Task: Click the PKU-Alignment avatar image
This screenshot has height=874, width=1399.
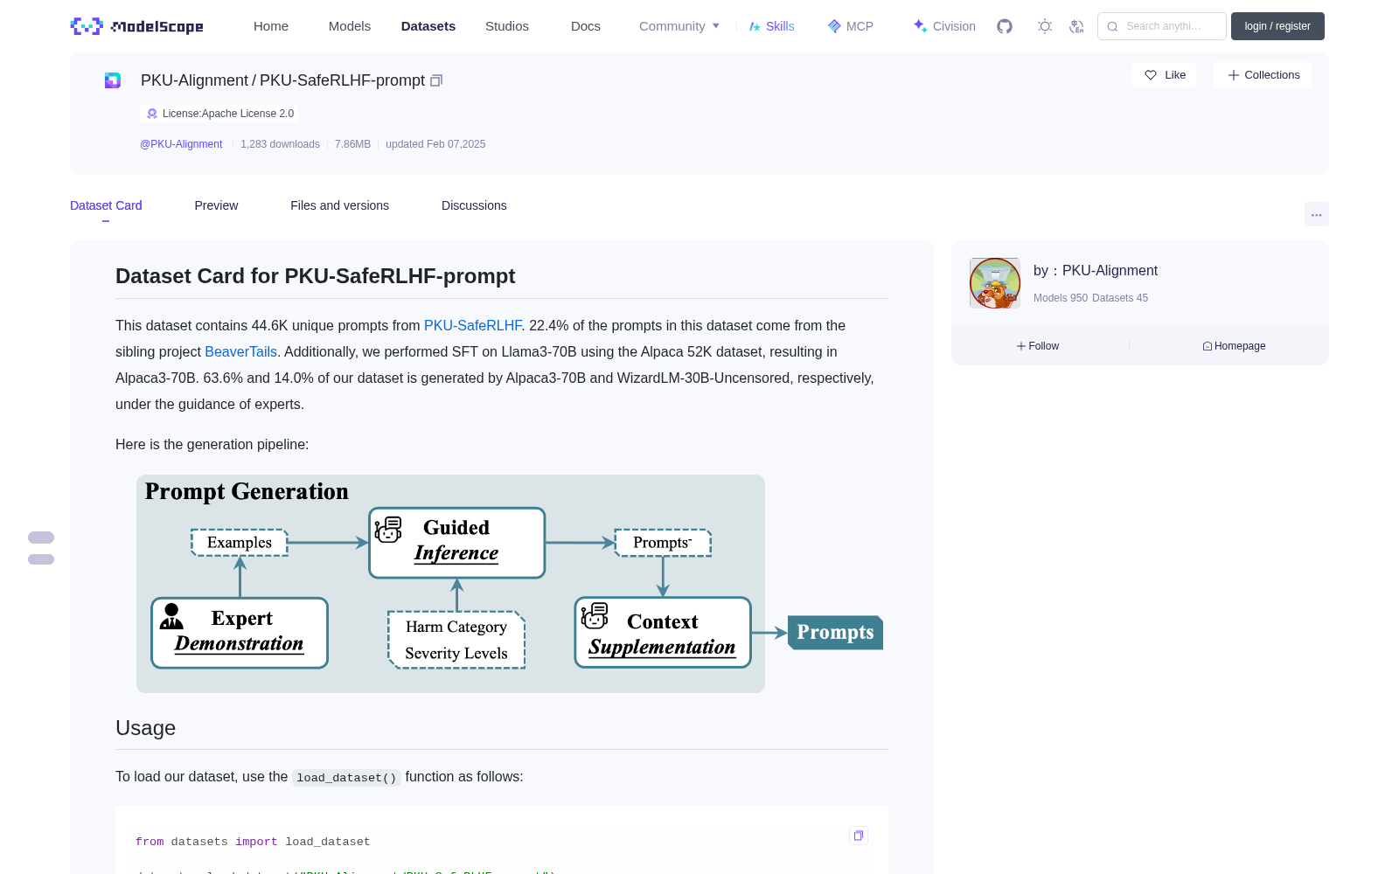Action: pyautogui.click(x=995, y=283)
